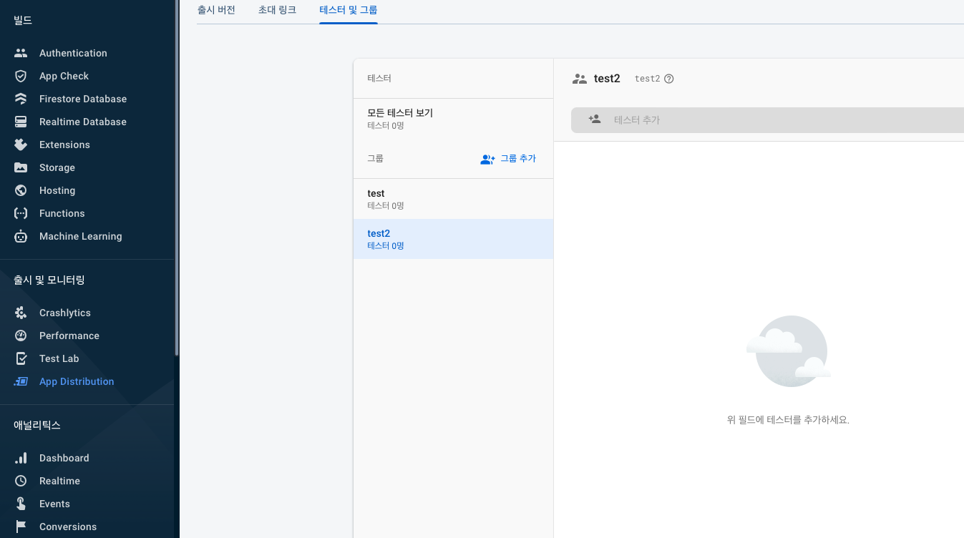Click the Realtime clock icon
The width and height of the screenshot is (964, 538).
(21, 481)
